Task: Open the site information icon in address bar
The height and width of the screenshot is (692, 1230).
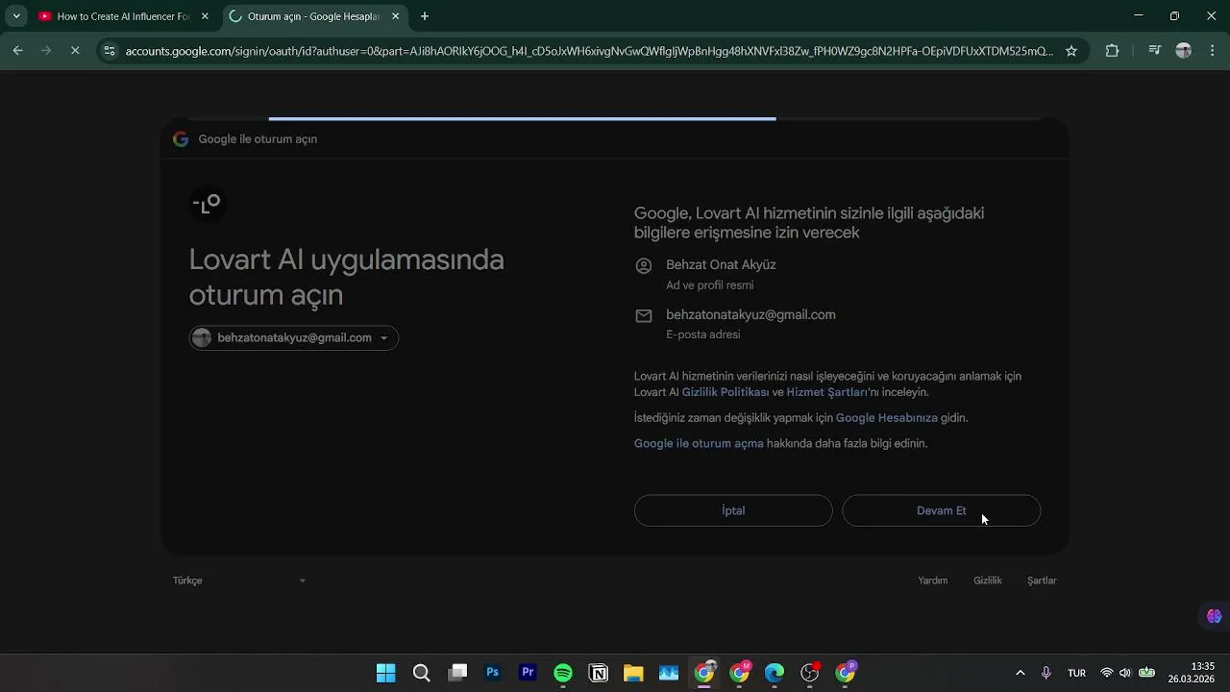Action: (x=110, y=51)
